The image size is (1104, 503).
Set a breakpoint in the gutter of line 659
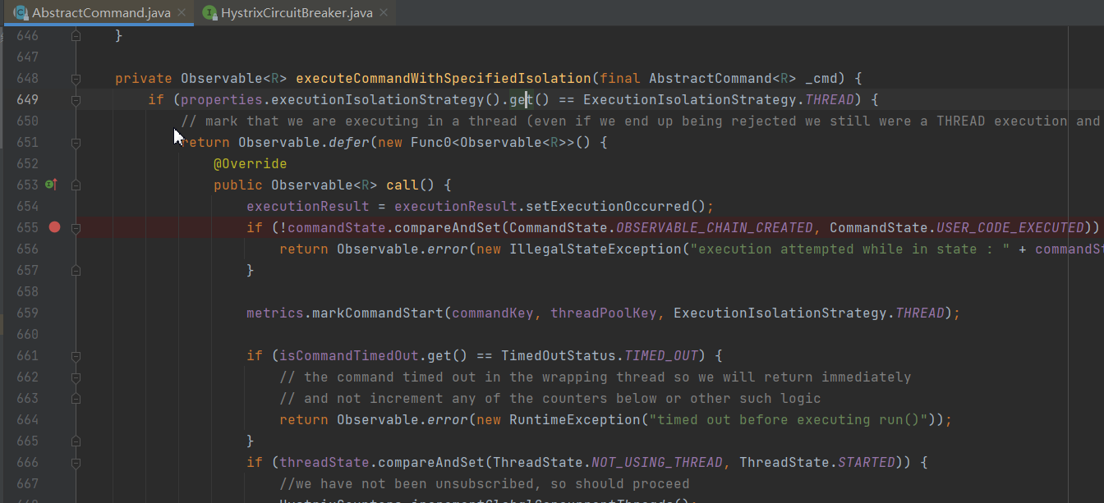(54, 313)
